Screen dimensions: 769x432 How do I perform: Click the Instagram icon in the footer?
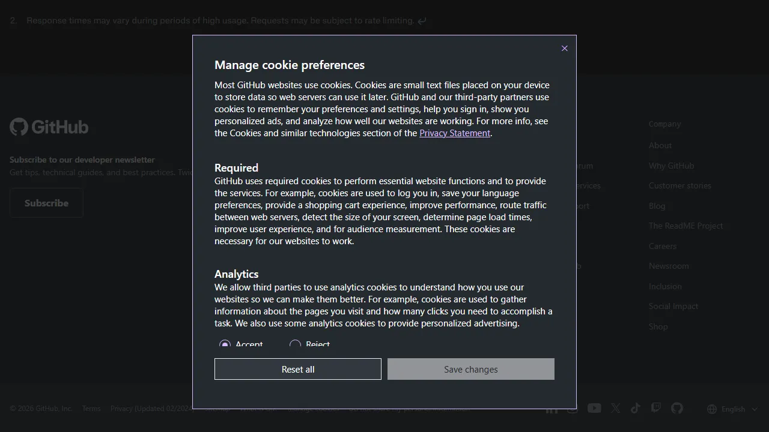pyautogui.click(x=573, y=408)
